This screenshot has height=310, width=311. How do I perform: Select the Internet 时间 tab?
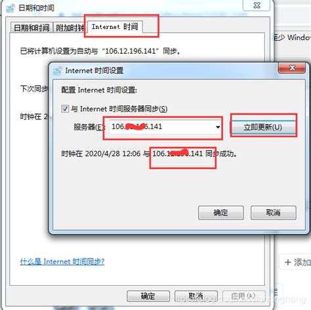pos(115,27)
